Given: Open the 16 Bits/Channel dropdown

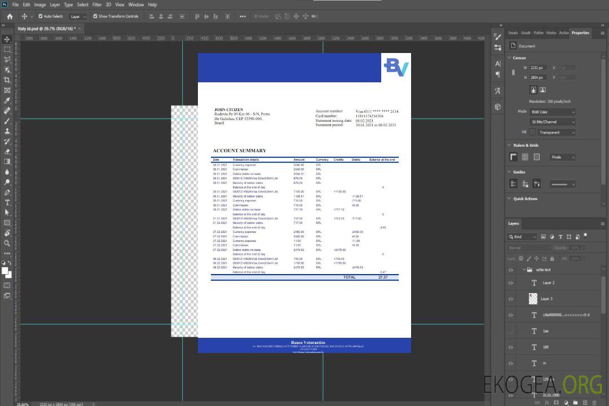Looking at the screenshot, I should (552, 122).
